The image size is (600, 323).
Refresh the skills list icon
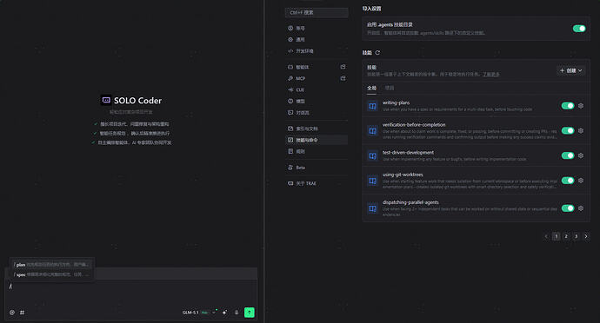(x=377, y=53)
